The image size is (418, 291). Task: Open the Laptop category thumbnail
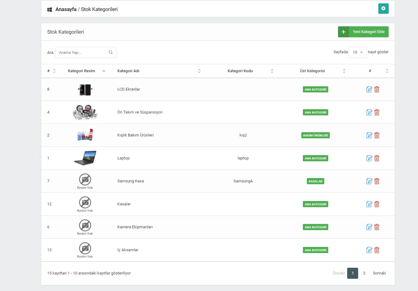[85, 158]
